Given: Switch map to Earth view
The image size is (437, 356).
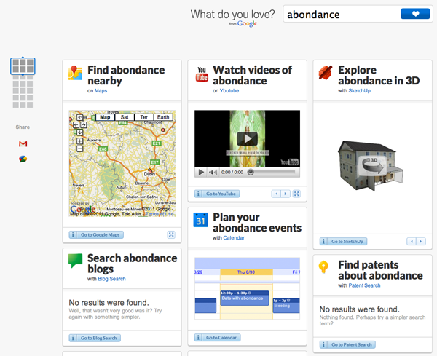Looking at the screenshot, I should coord(163,117).
